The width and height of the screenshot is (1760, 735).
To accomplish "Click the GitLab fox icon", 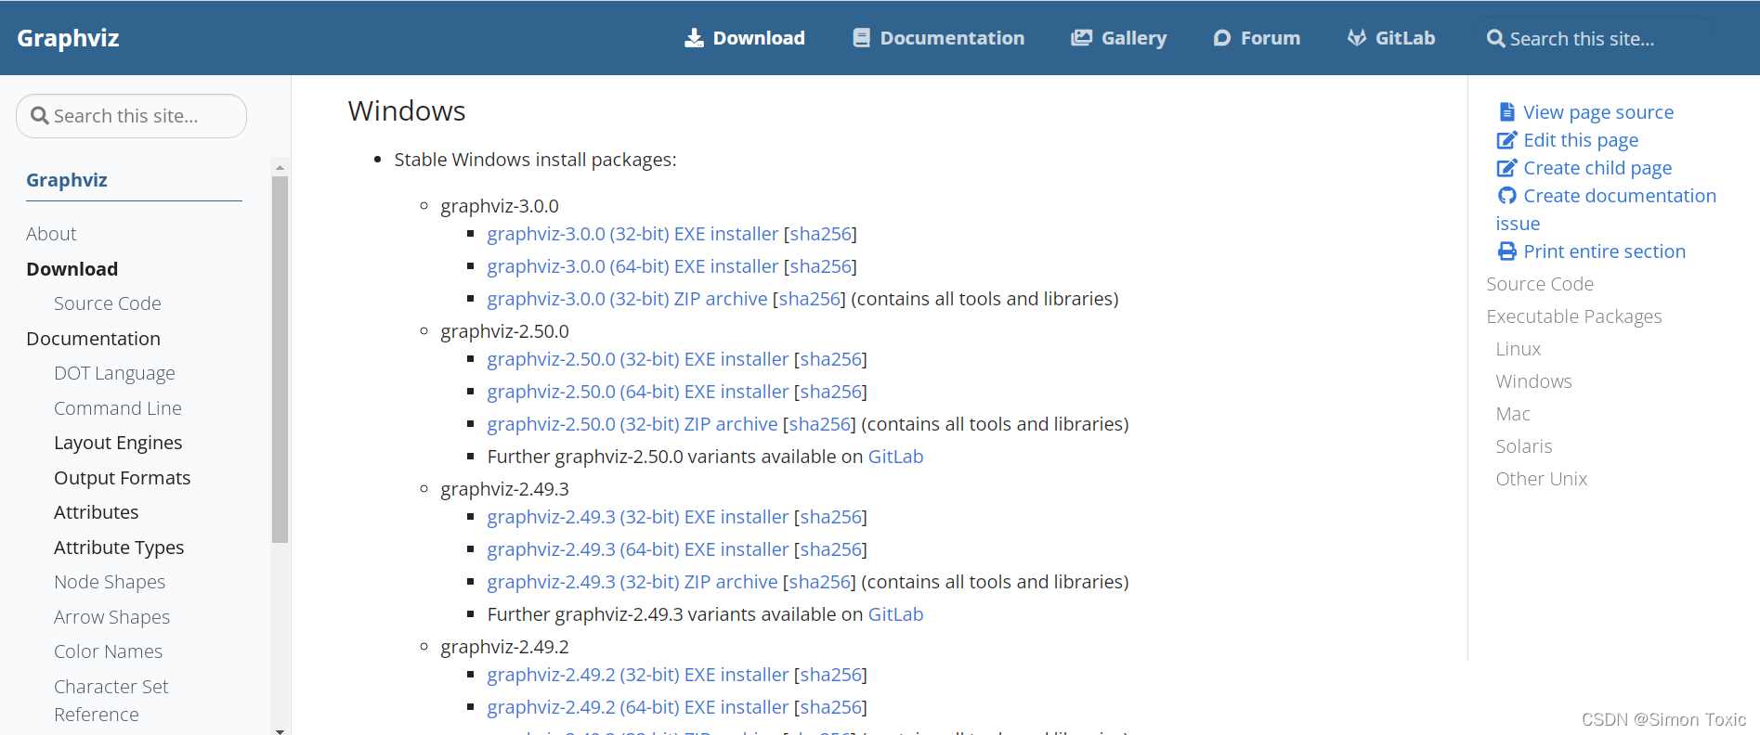I will tap(1357, 38).
